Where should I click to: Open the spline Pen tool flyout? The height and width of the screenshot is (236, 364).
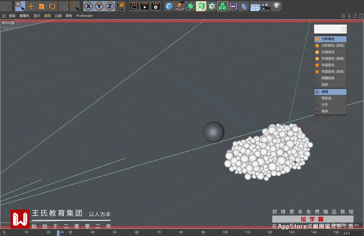[180, 6]
